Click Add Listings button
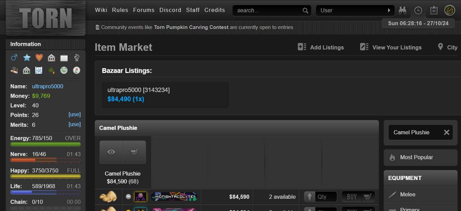The height and width of the screenshot is (211, 461). coord(321,47)
